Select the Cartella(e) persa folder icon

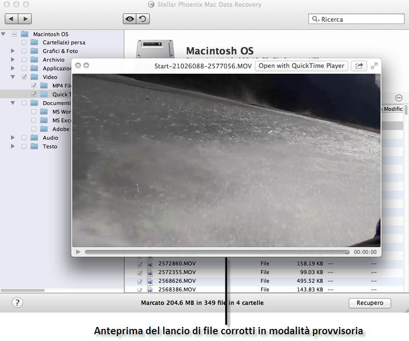34,42
